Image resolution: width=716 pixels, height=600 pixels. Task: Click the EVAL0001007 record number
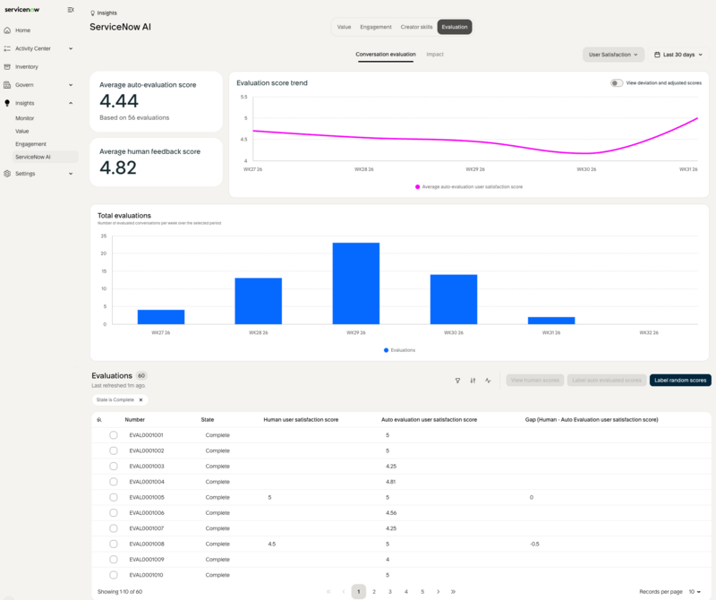pyautogui.click(x=147, y=528)
